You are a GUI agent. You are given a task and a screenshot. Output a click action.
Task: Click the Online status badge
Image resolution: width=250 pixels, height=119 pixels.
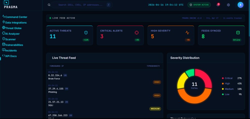point(237,40)
